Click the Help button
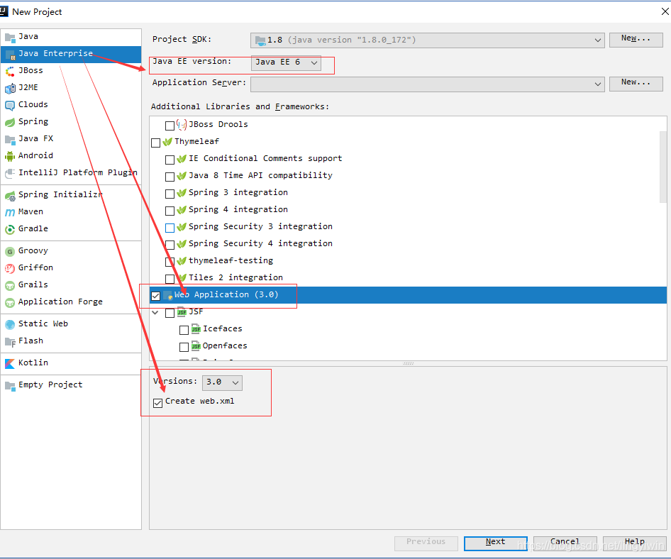671x559 pixels. (x=634, y=543)
